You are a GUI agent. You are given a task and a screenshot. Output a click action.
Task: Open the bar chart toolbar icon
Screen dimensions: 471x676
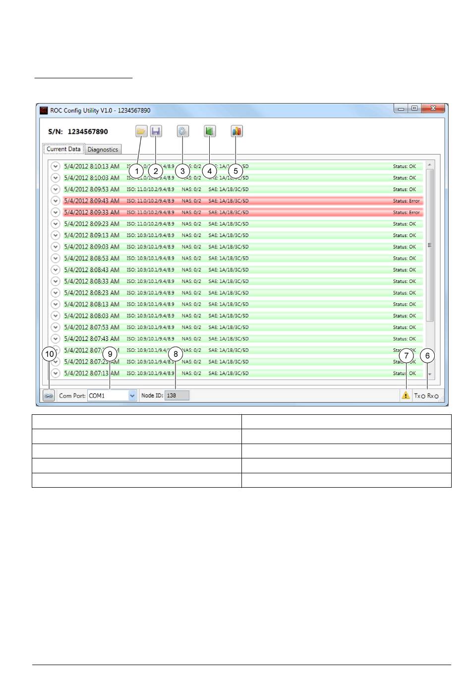(236, 131)
